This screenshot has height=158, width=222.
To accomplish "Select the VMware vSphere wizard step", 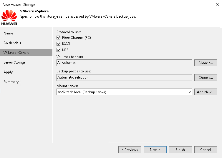I will click(x=26, y=53).
